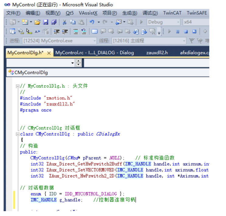Collapse the class CMyControlDlg outline
This screenshot has height=216, width=226.
pyautogui.click(x=18, y=134)
